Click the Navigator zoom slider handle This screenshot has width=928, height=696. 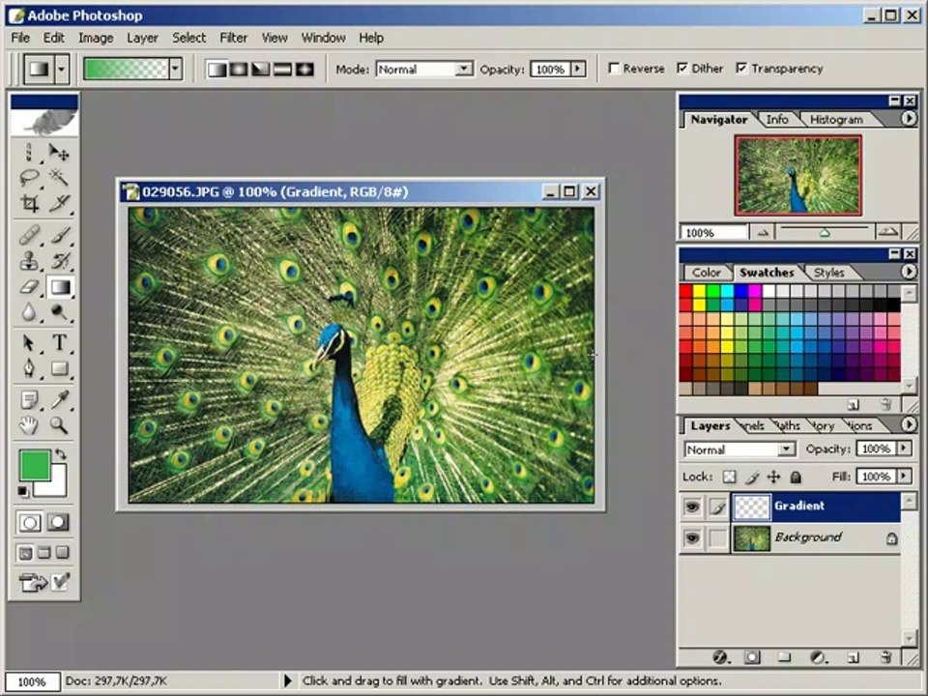coord(825,233)
